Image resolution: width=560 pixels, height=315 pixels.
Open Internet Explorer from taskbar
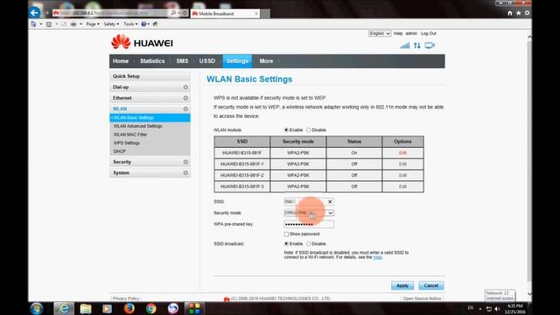tap(64, 308)
